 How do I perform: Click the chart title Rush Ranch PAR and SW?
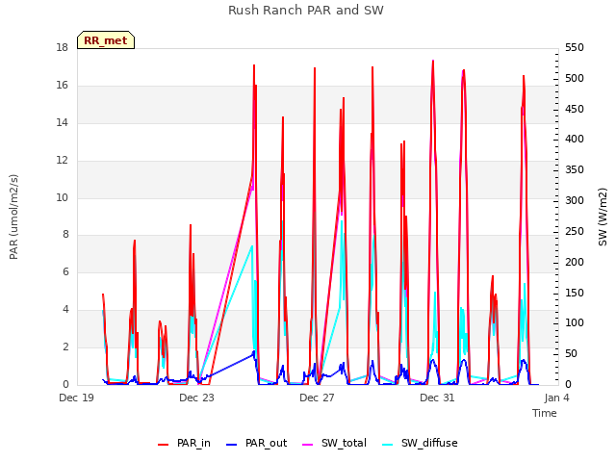coord(306,11)
